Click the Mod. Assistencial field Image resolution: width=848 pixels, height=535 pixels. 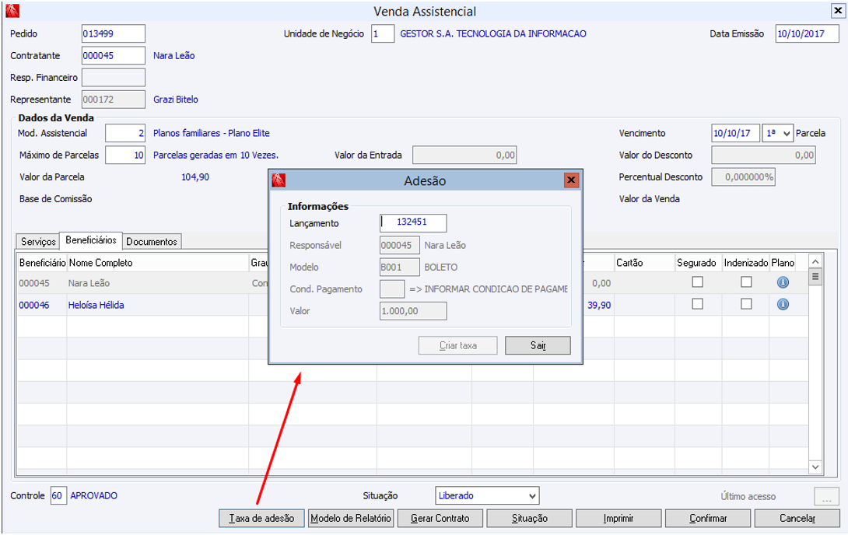point(125,133)
